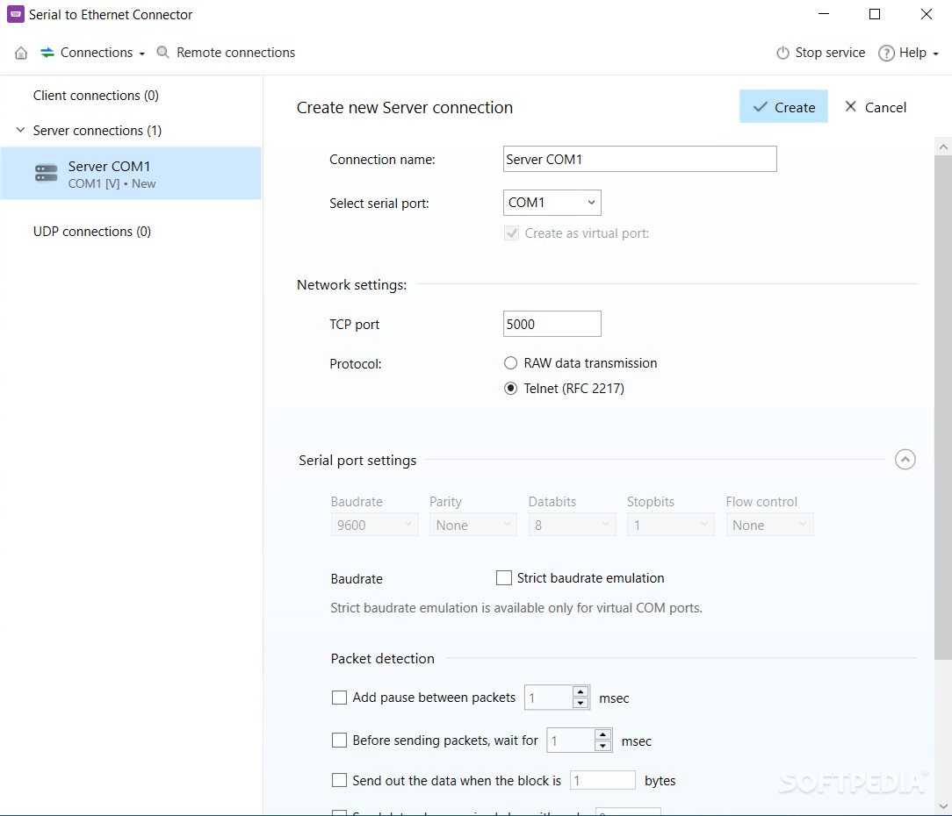Open the Baudrate 9600 dropdown
The height and width of the screenshot is (816, 952).
(375, 525)
